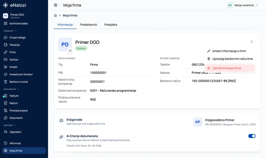This screenshot has width=266, height=158.
Task: Click the sidebar collapse panel icon
Action: pos(56,5)
